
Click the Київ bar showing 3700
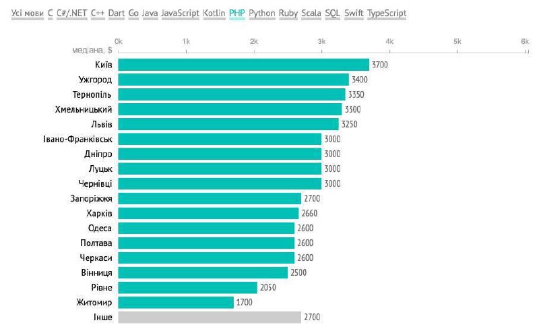[x=243, y=65]
